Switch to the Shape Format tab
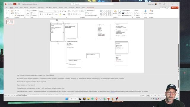 (90, 8)
